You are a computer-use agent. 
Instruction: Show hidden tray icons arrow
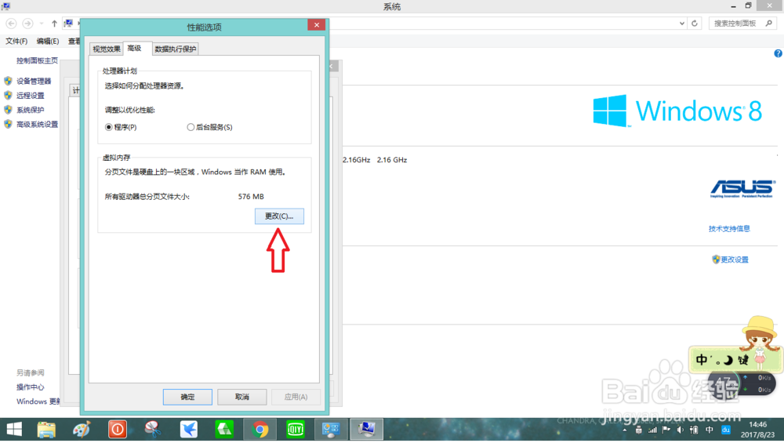click(x=625, y=430)
